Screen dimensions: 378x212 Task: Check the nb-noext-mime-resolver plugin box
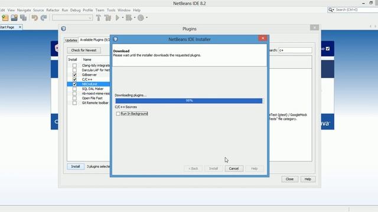[x=74, y=94]
